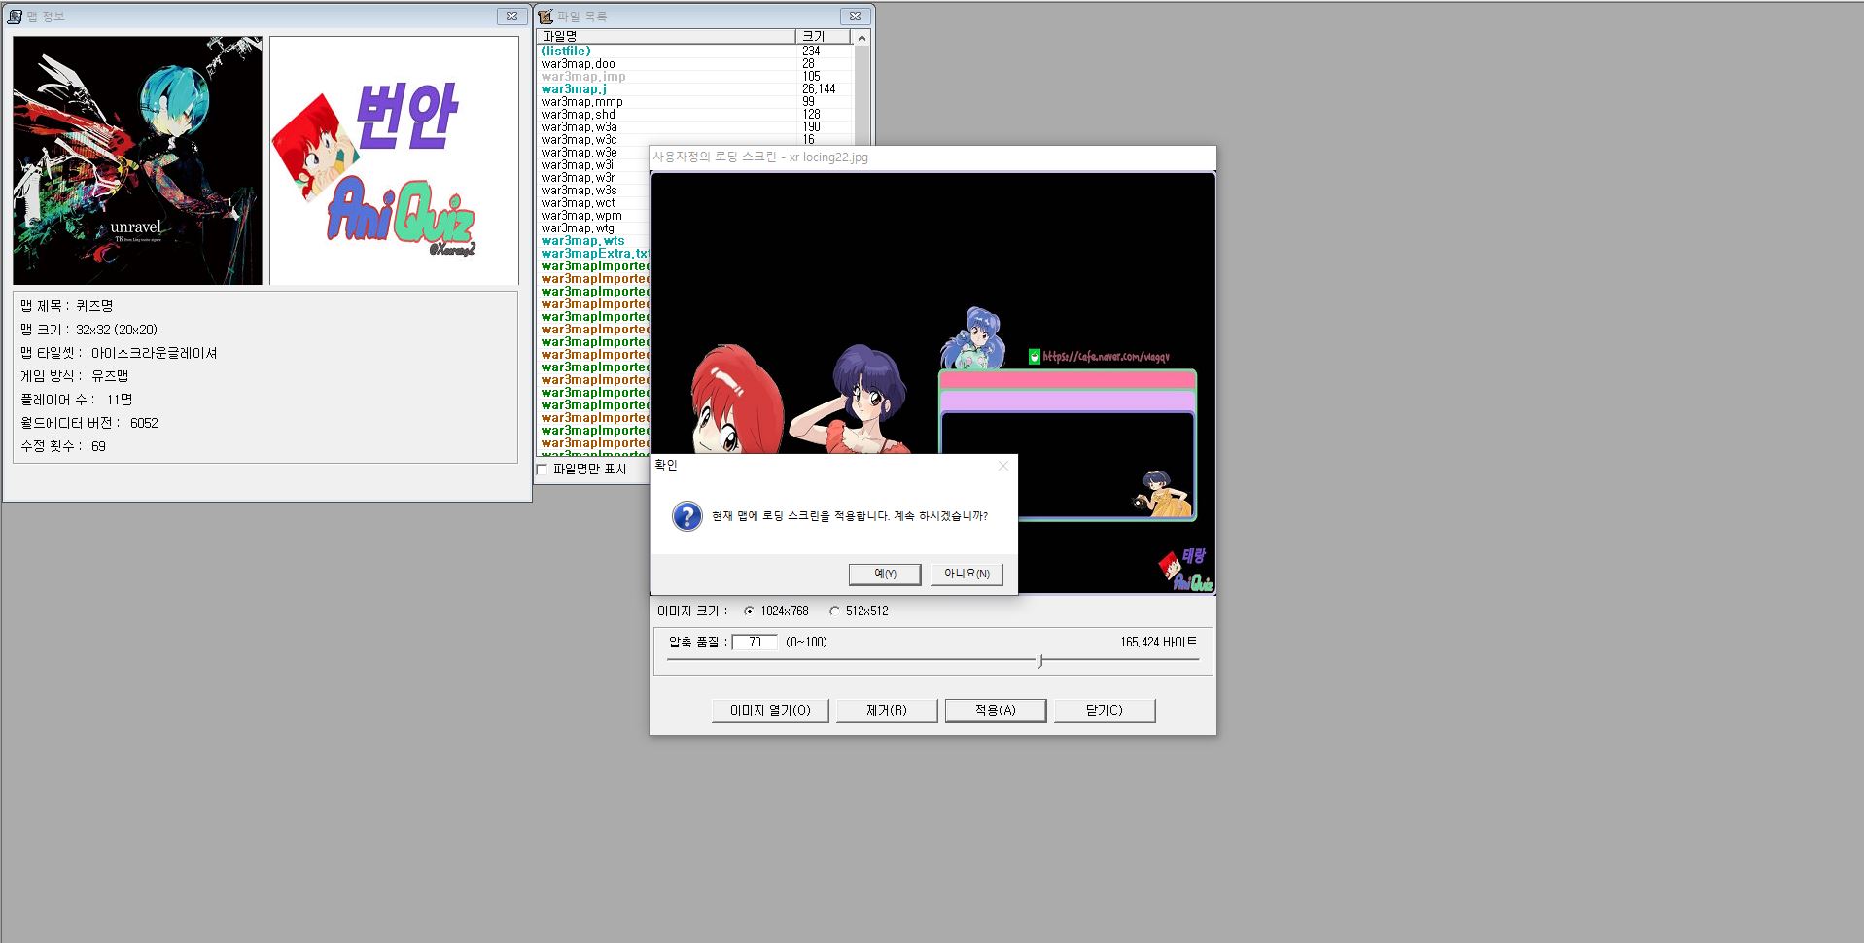
Task: Click the blue question mark icon in dialog
Action: click(686, 516)
